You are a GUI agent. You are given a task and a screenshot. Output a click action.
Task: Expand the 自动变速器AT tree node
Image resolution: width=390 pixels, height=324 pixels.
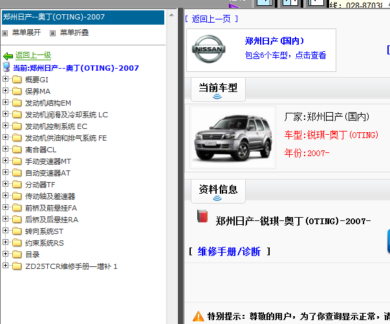pyautogui.click(x=5, y=172)
